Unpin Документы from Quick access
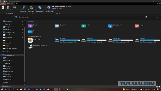Screen dimensions: 161x91 click(23, 21)
